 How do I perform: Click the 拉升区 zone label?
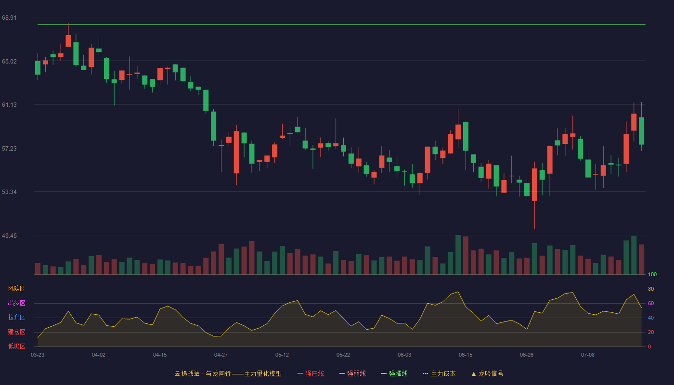click(17, 318)
